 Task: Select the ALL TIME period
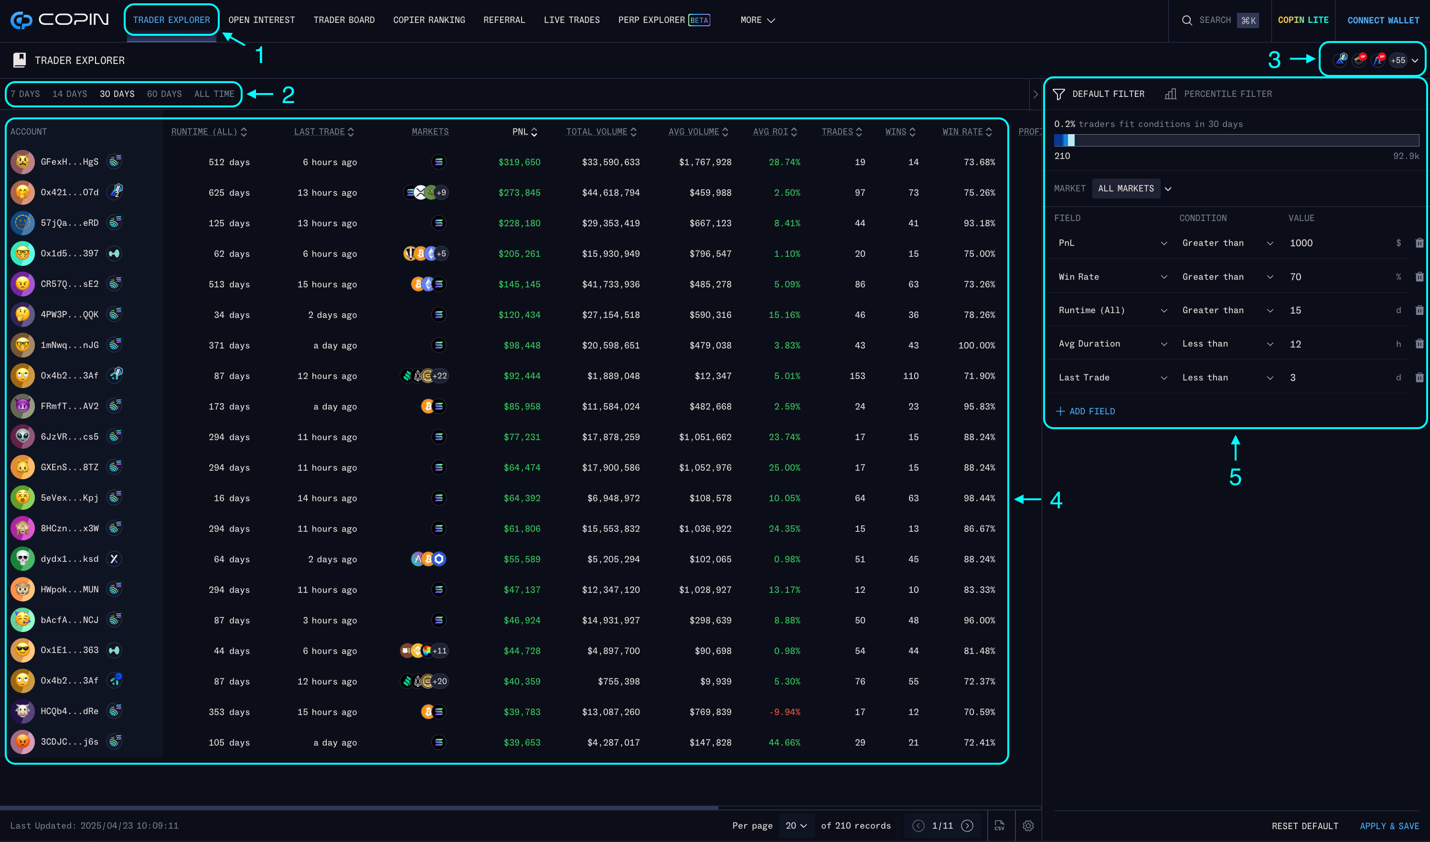click(x=214, y=94)
